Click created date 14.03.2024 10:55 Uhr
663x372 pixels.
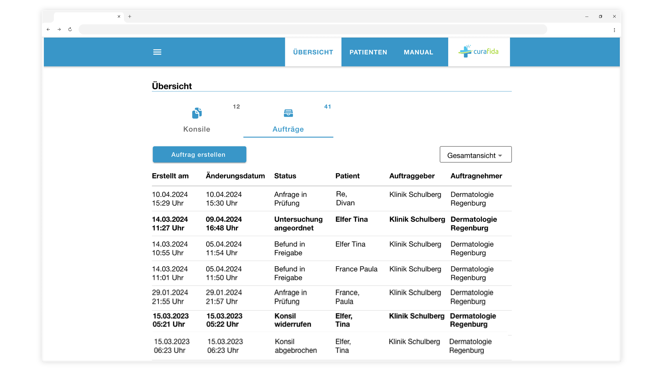tap(170, 248)
